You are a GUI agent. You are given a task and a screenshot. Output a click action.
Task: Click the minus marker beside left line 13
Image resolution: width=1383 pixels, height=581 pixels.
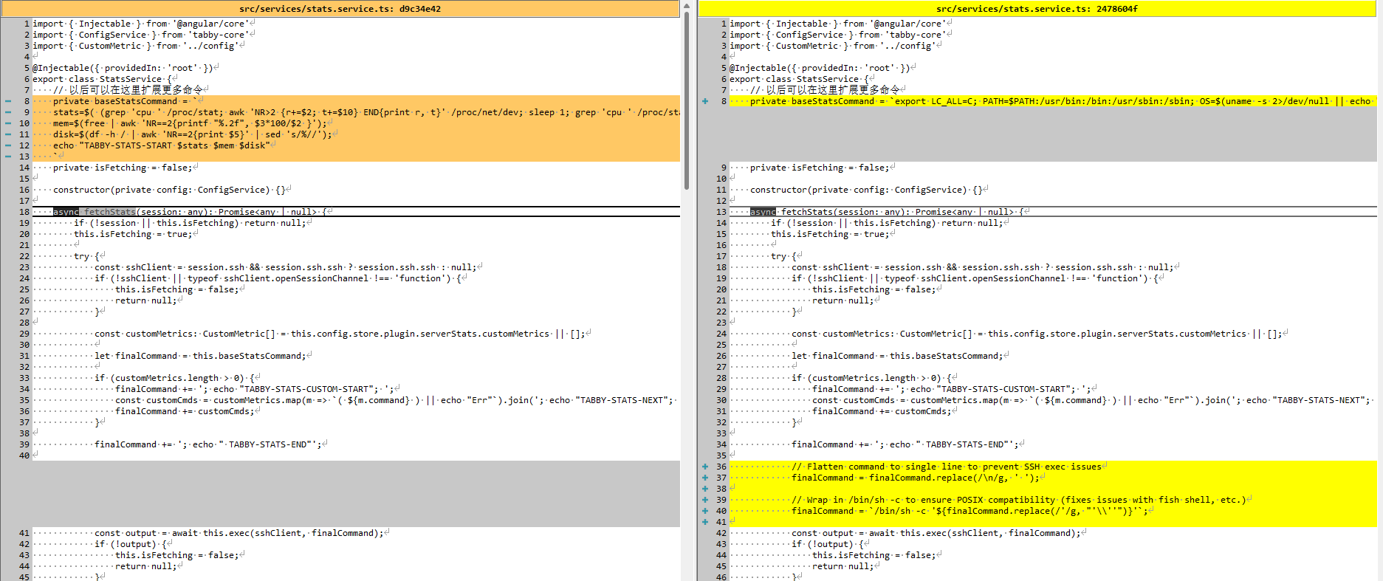(8, 157)
